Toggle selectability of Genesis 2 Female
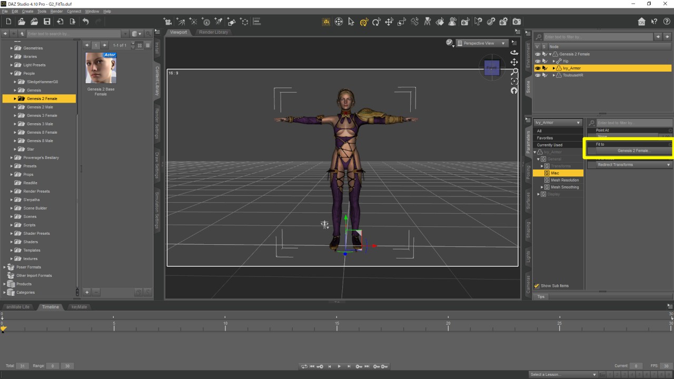This screenshot has width=674, height=379. (544, 54)
